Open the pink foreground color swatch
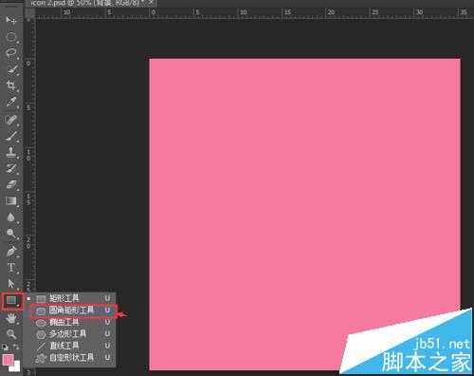 [8, 360]
